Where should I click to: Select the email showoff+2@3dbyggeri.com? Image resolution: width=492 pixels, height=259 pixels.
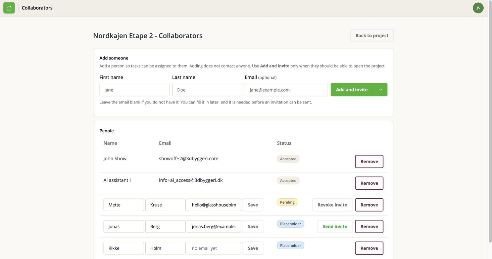tap(189, 159)
